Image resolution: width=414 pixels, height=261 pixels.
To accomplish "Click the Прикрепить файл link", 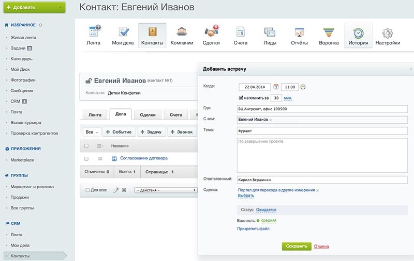I will tap(253, 229).
